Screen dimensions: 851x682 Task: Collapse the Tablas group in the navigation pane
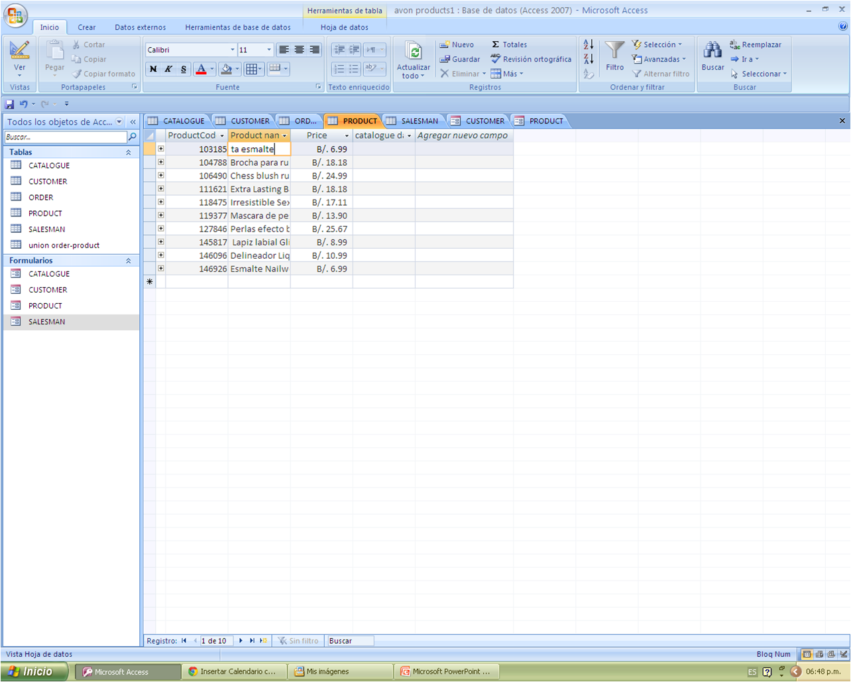129,152
